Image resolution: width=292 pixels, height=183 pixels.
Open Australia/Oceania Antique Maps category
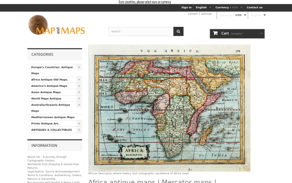[x=51, y=108]
